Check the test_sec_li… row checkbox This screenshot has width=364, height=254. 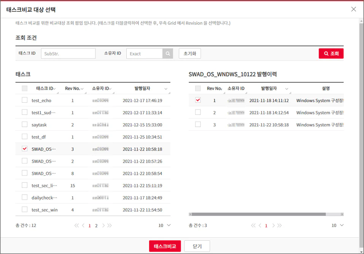24,185
